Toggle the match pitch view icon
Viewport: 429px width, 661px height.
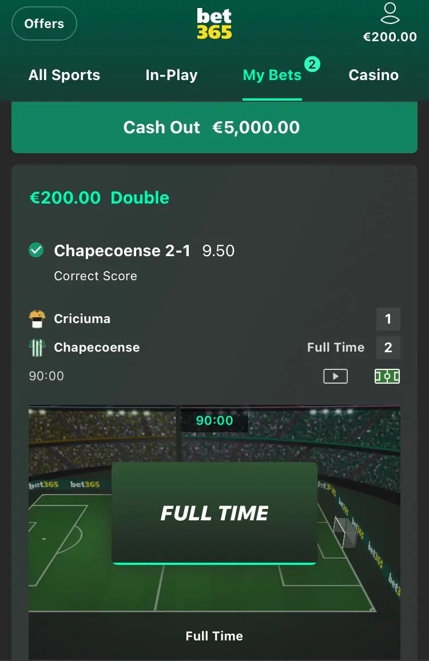click(387, 376)
